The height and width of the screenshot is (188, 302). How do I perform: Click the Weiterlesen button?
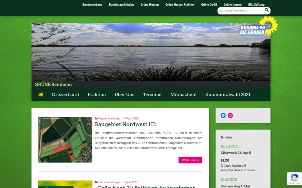pos(190,160)
